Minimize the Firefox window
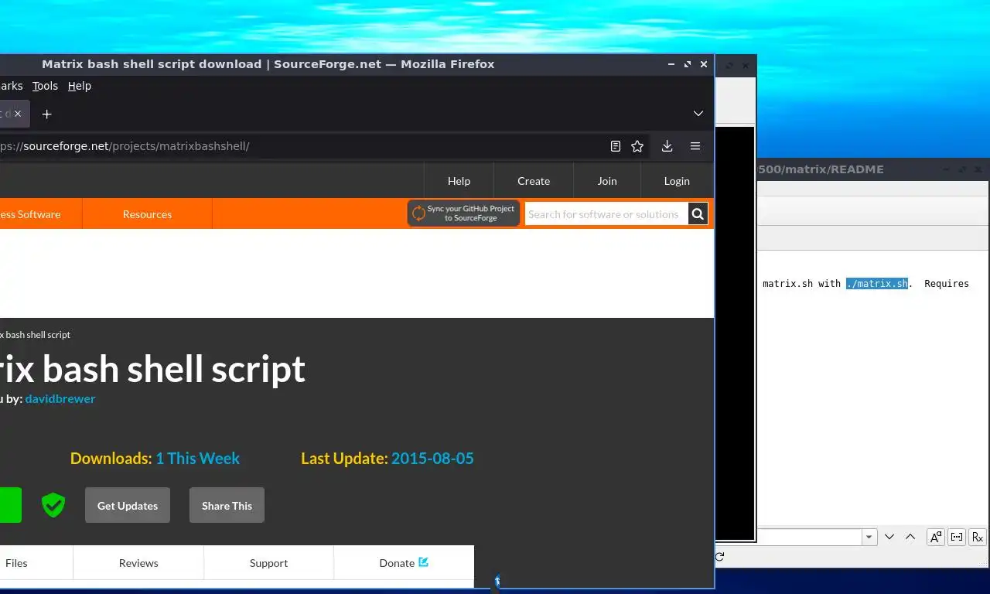The width and height of the screenshot is (990, 594). coord(671,64)
